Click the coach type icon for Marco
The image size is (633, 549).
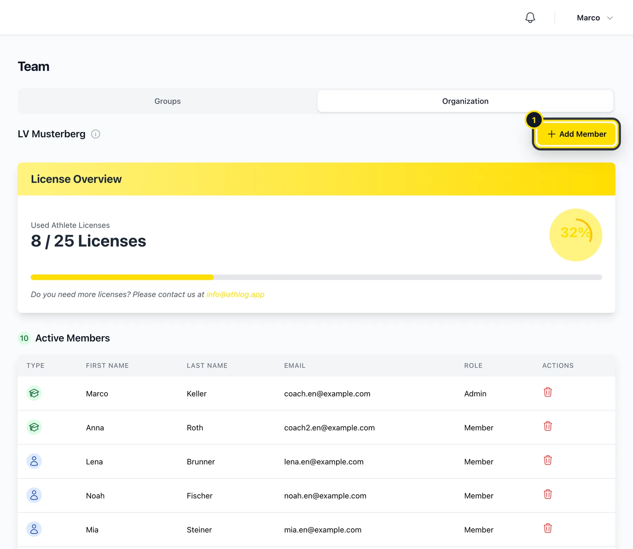[x=34, y=393]
